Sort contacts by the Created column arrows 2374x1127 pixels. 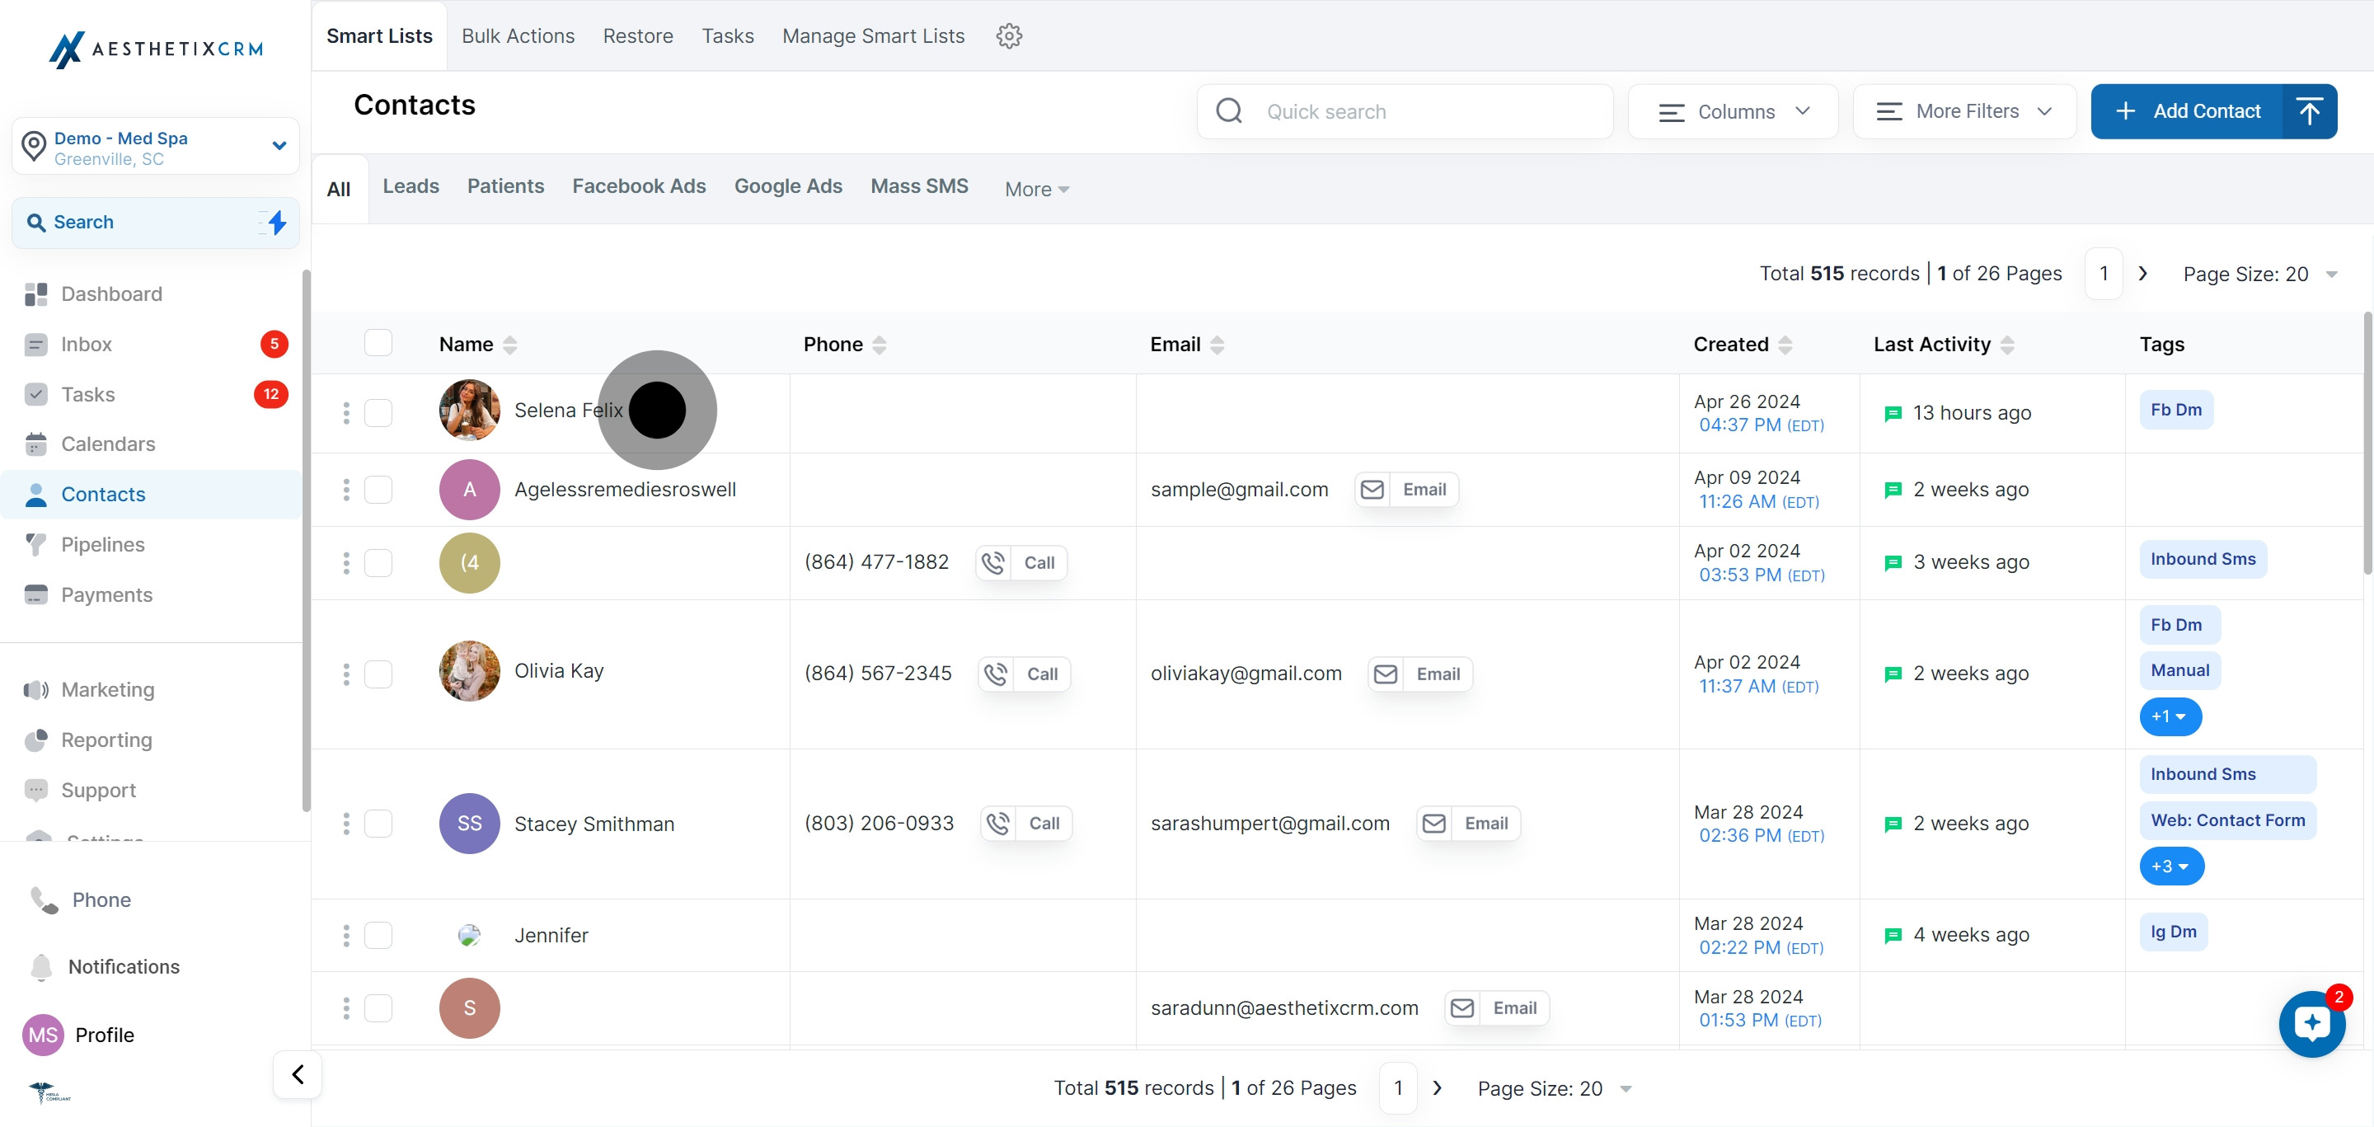point(1785,345)
